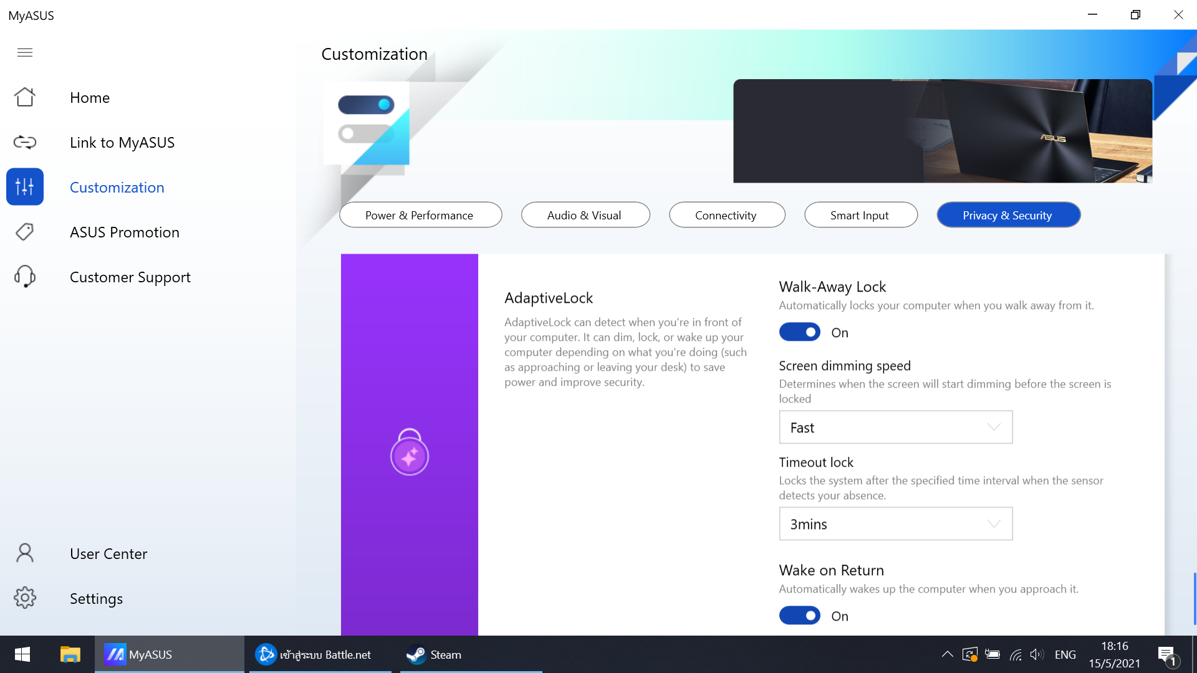The height and width of the screenshot is (673, 1197).
Task: Open File Explorer from taskbar
Action: 70,654
